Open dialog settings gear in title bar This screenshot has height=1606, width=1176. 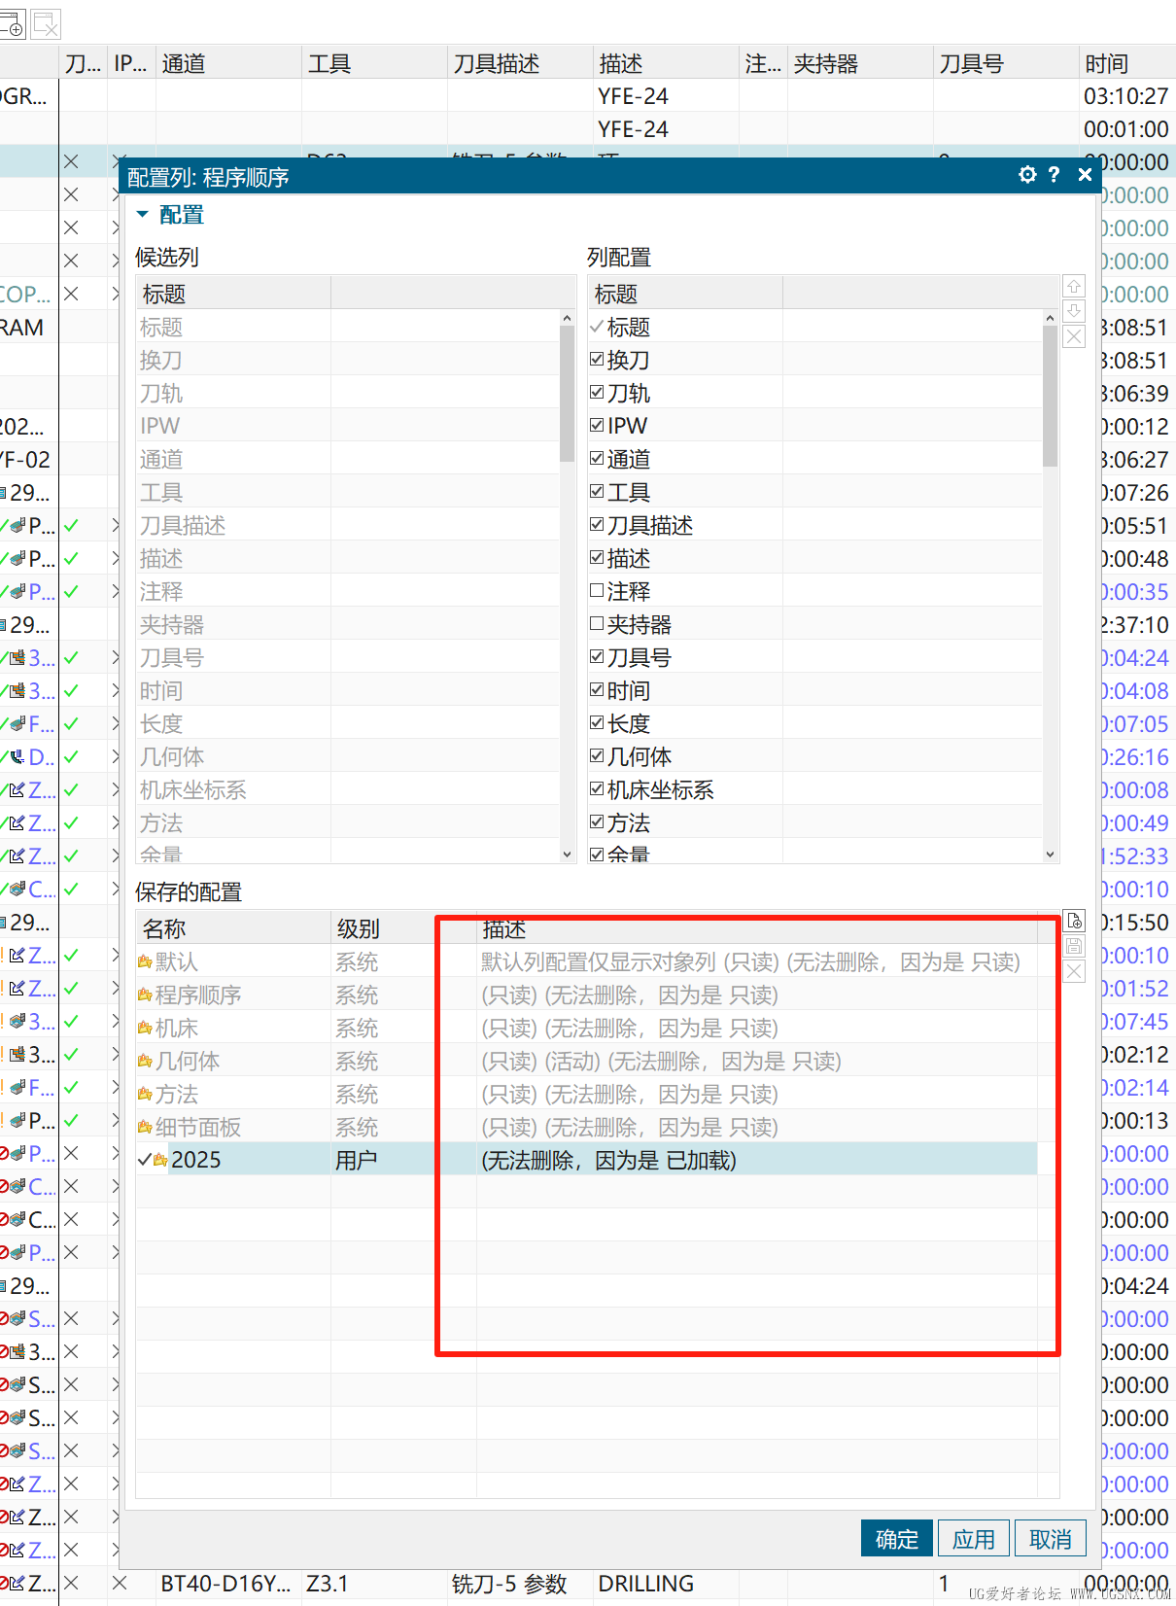(1027, 175)
